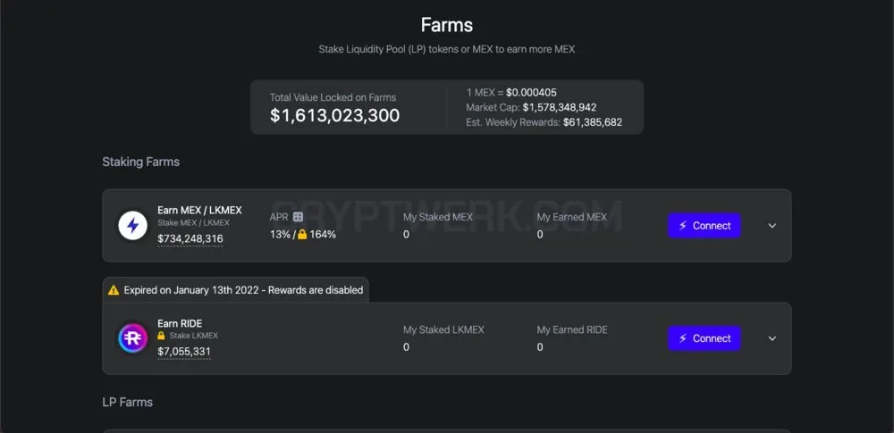This screenshot has height=433, width=894.
Task: Connect wallet for MEX / LKMEX farm
Action: click(704, 226)
